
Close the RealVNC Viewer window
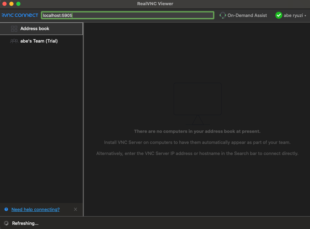click(5, 4)
